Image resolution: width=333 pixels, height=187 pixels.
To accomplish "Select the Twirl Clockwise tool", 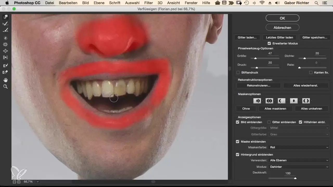I will [5, 38].
